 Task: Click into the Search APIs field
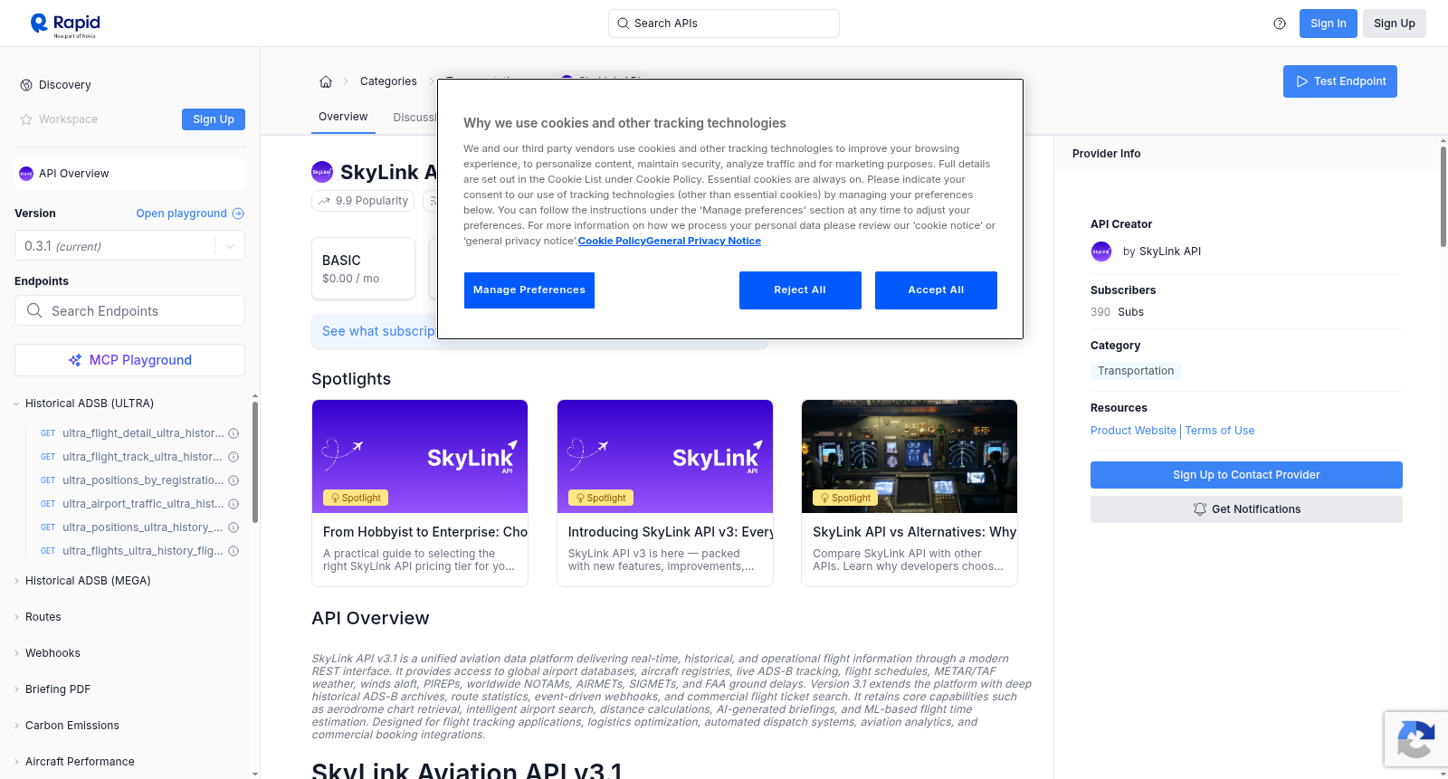coord(724,24)
